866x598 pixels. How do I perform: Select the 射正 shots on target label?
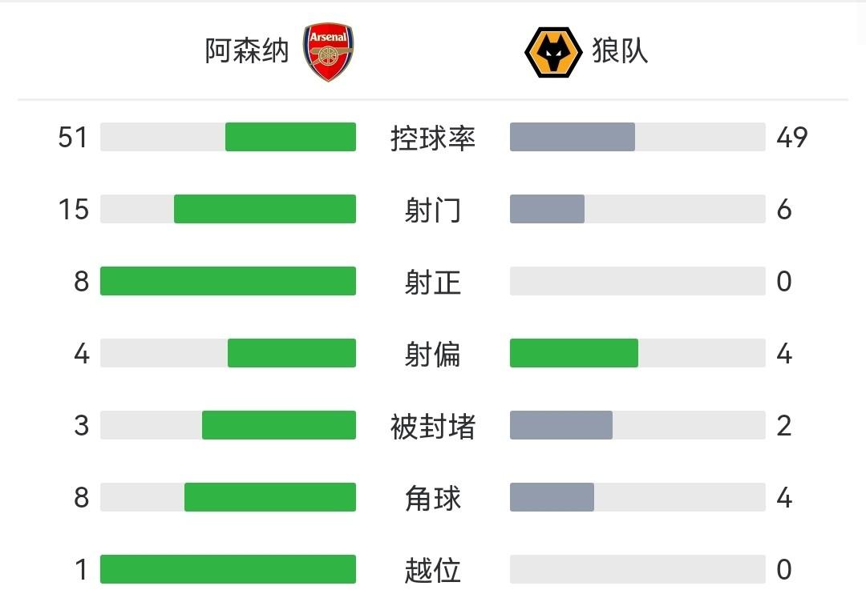[433, 282]
